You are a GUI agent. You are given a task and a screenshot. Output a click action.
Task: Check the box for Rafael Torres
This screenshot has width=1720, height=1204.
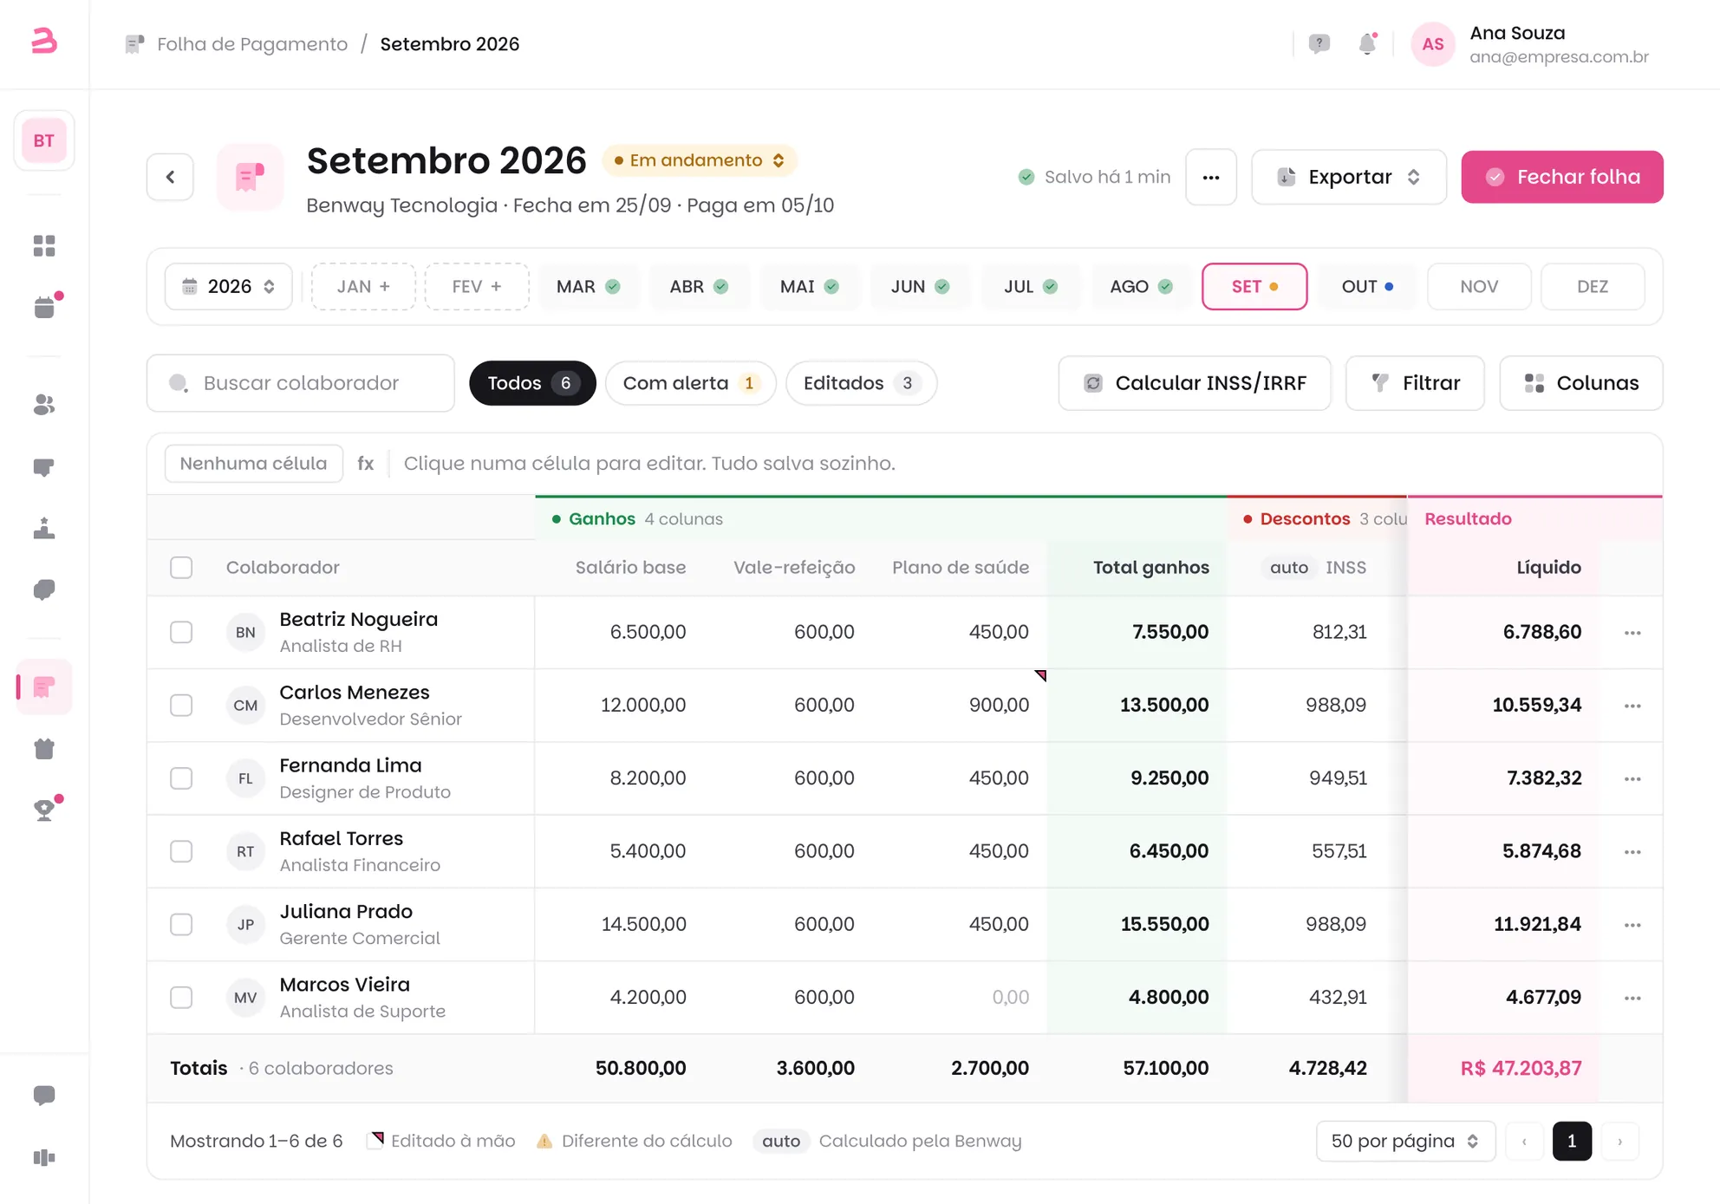181,851
